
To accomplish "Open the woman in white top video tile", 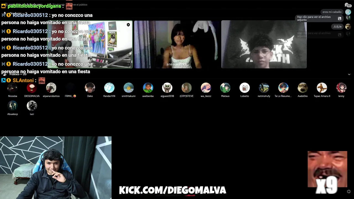I will click(x=177, y=44).
